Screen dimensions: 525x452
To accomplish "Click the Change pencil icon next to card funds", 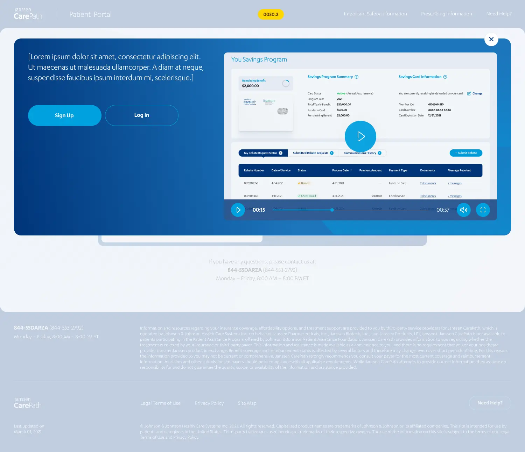I will [469, 93].
